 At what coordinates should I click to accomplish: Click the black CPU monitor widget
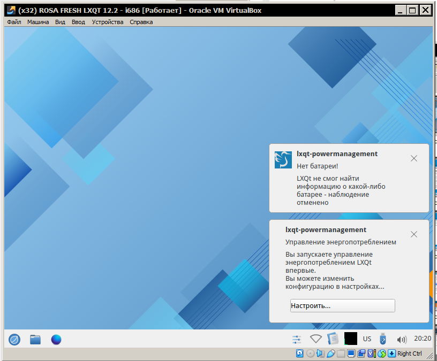(x=351, y=339)
